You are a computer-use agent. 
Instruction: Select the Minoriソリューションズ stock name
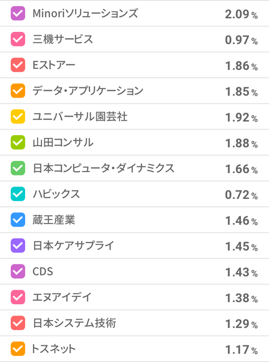pyautogui.click(x=85, y=13)
